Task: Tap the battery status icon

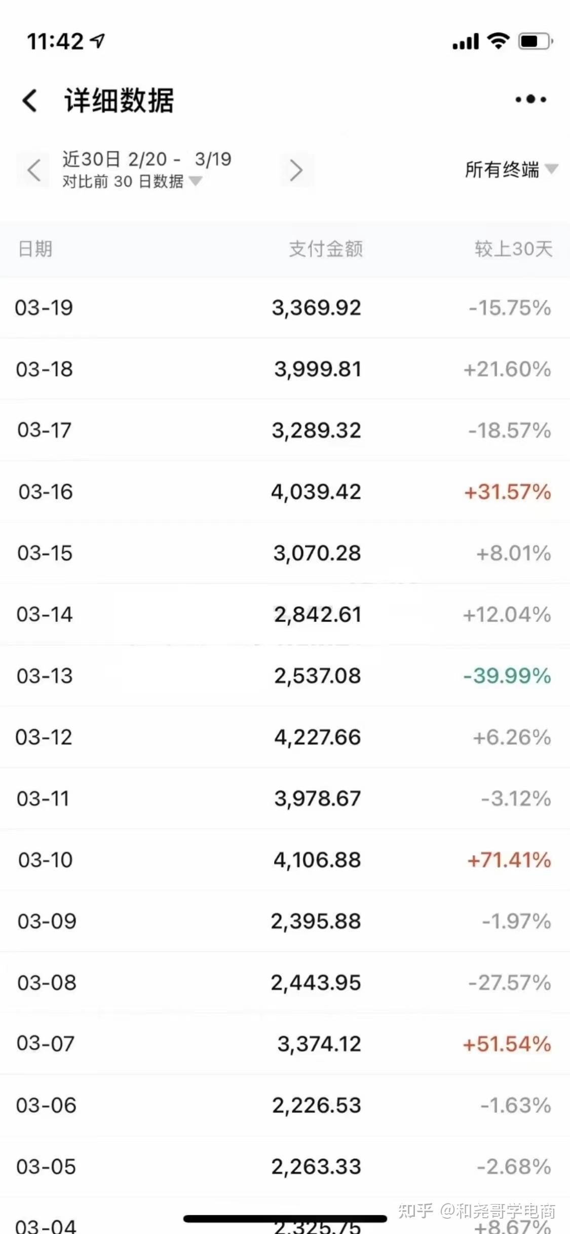Action: pyautogui.click(x=535, y=41)
